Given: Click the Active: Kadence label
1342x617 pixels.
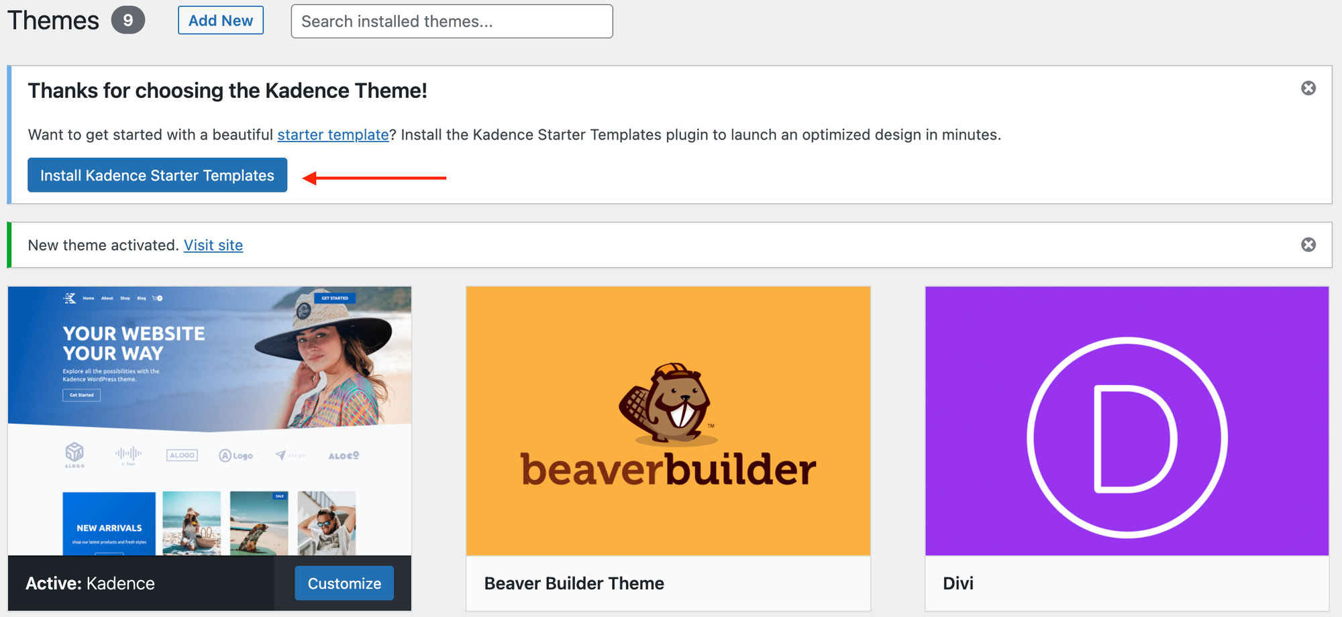Looking at the screenshot, I should pyautogui.click(x=90, y=583).
